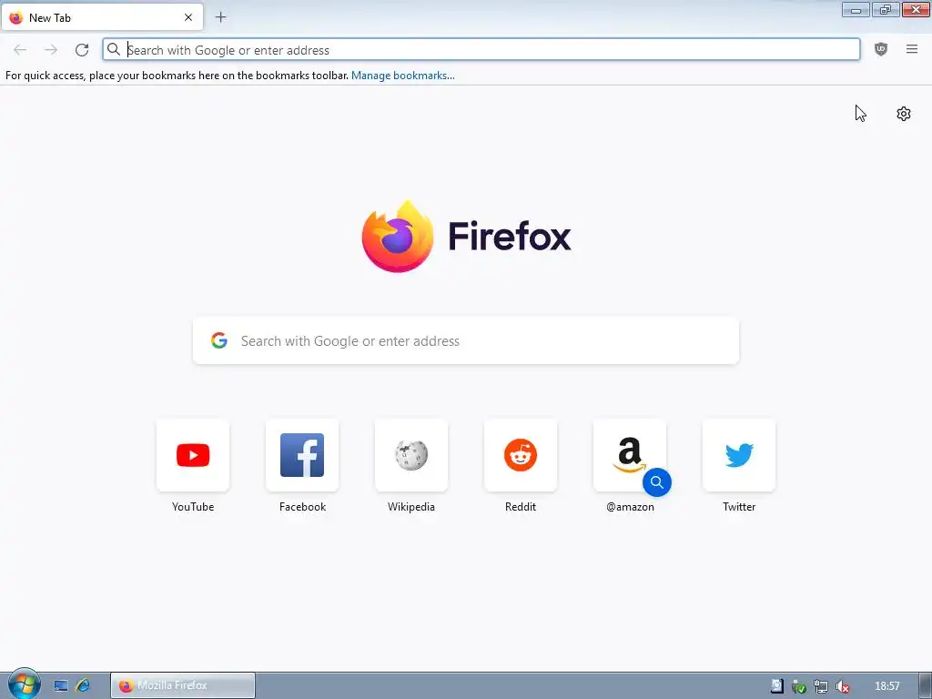Image resolution: width=932 pixels, height=699 pixels.
Task: Click the YouTube label text
Action: (x=193, y=507)
